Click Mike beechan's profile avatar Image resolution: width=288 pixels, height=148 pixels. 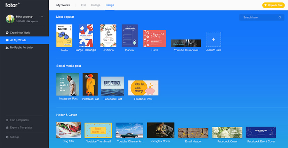click(x=10, y=19)
